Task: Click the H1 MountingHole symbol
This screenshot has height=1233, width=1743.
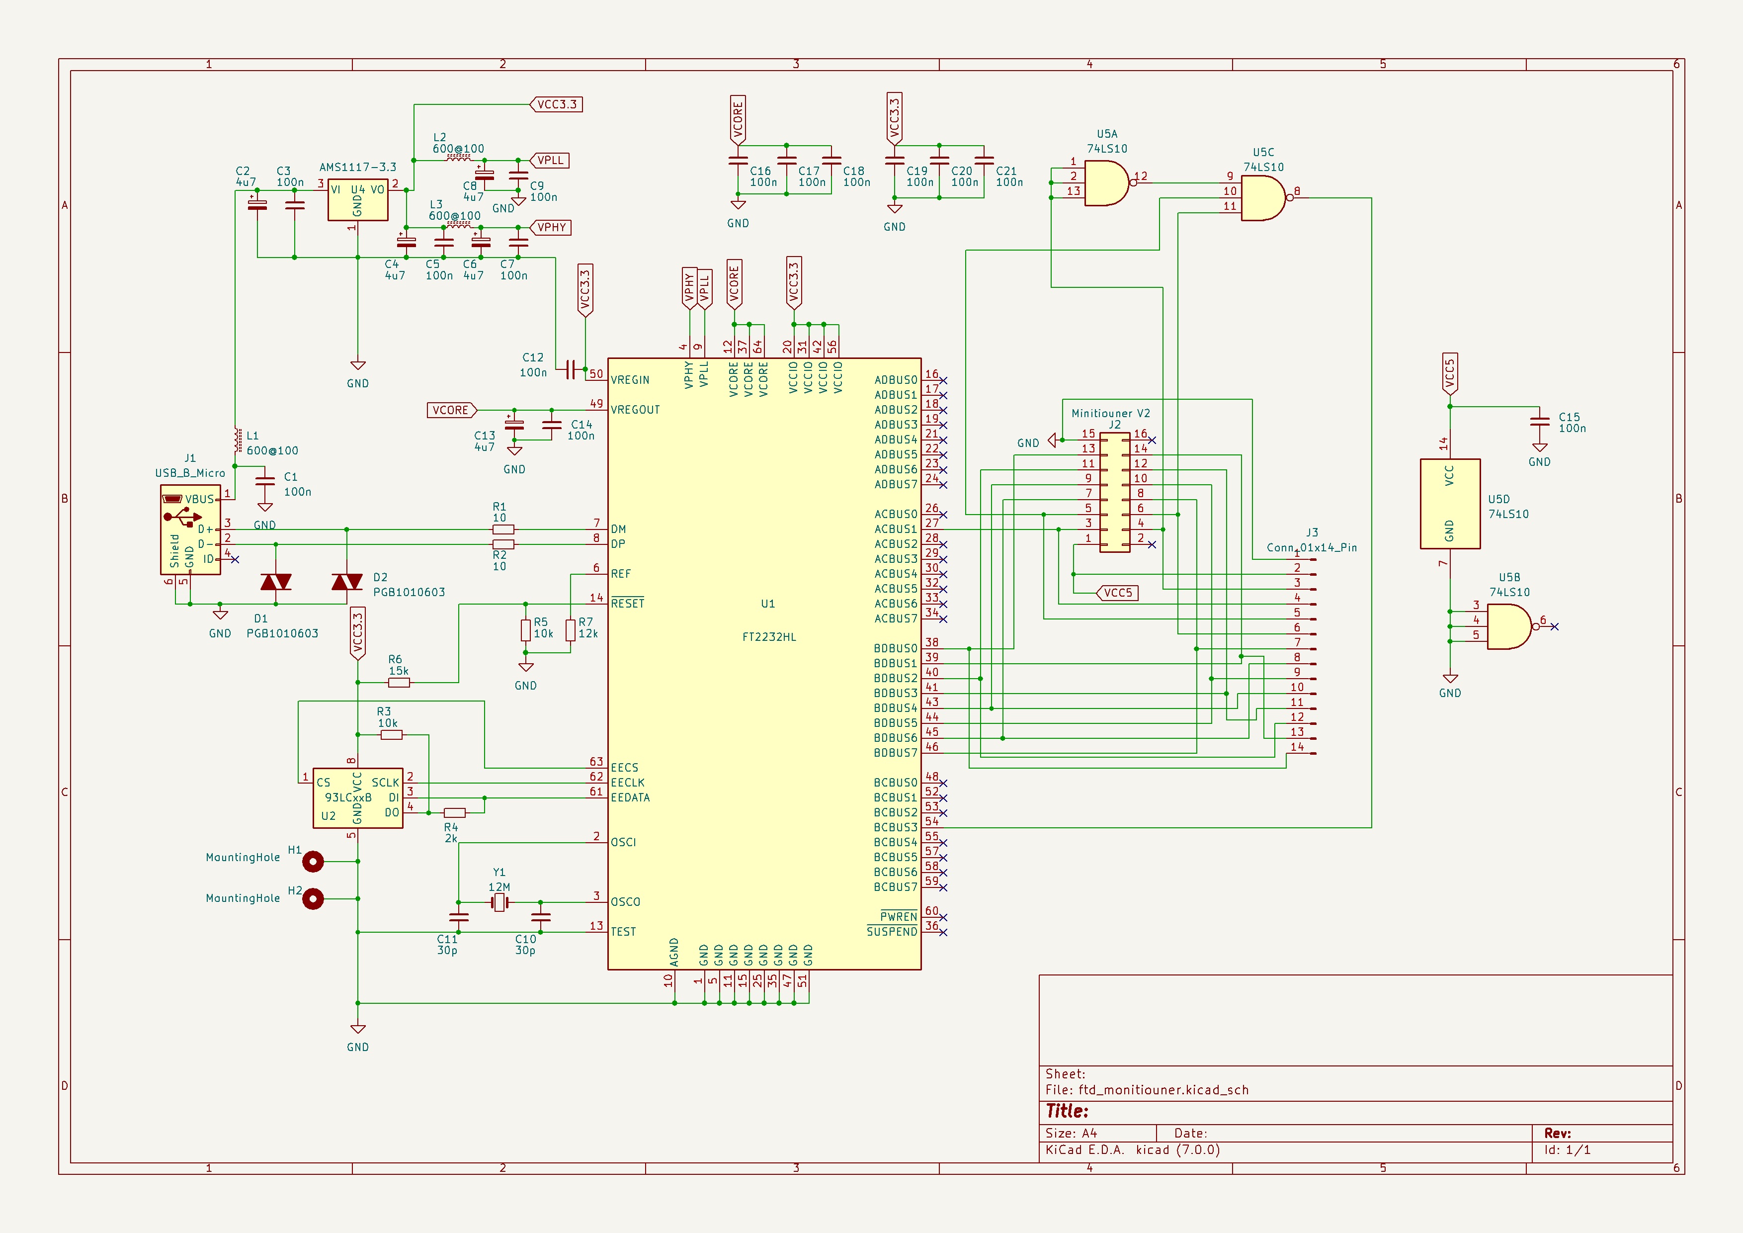Action: [x=313, y=861]
